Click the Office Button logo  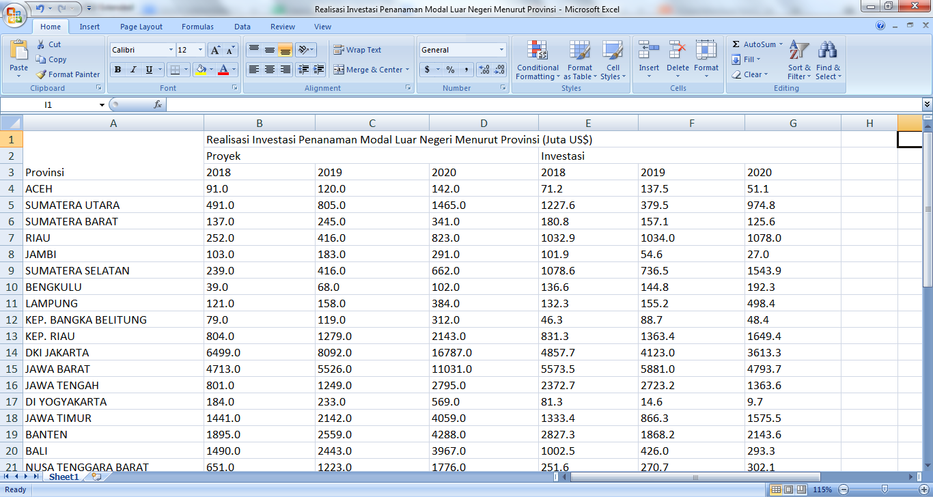(14, 14)
